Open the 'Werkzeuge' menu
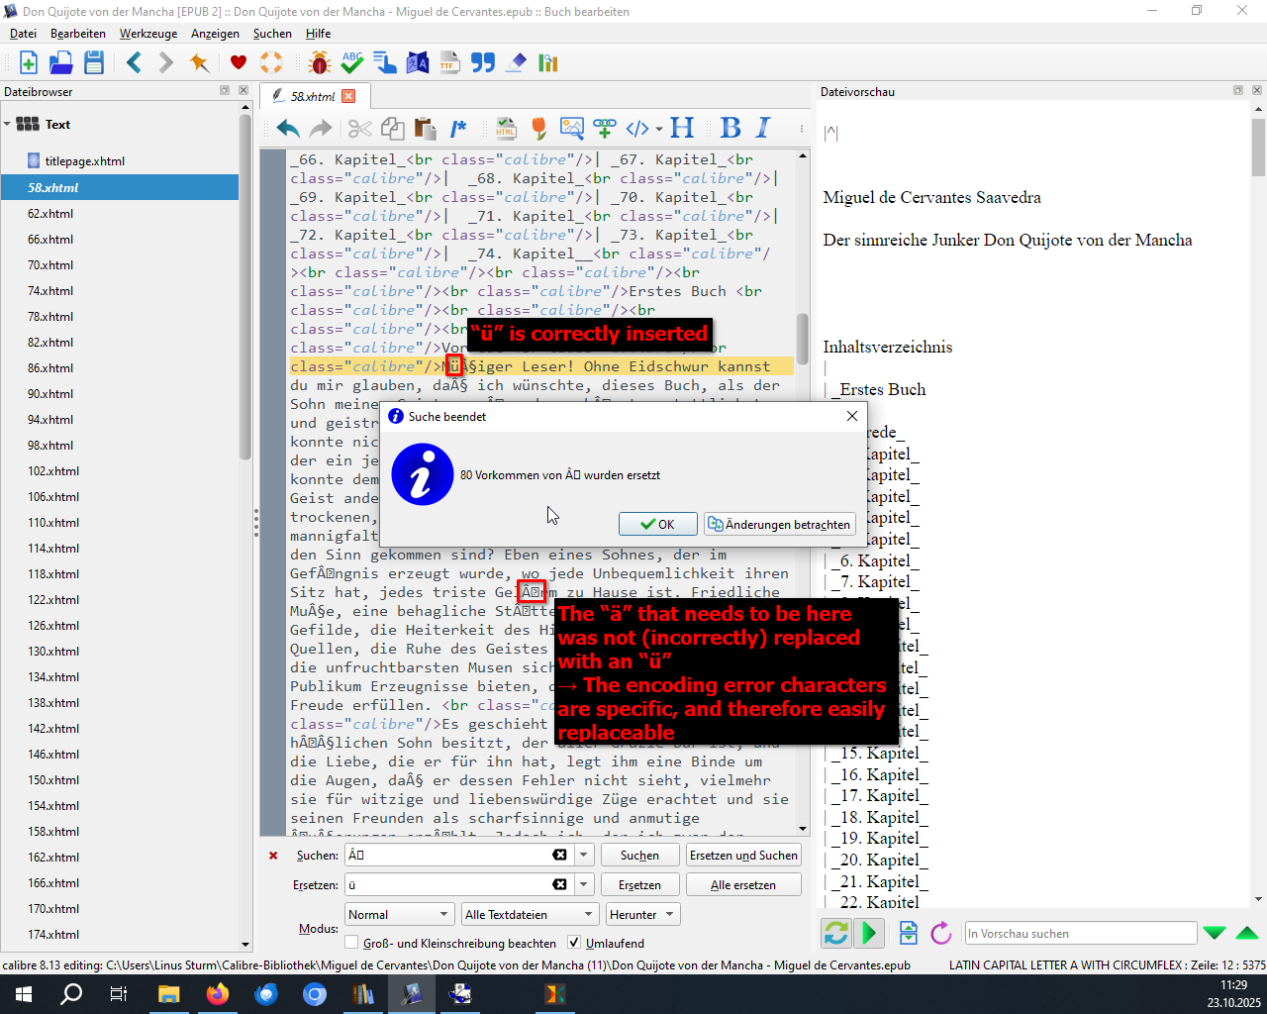This screenshot has width=1267, height=1014. (x=148, y=34)
